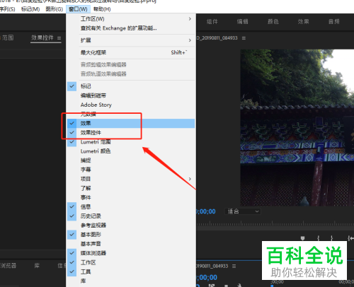Toggle the checked 历史记录 panel entry
This screenshot has height=287, width=354.
(131, 216)
